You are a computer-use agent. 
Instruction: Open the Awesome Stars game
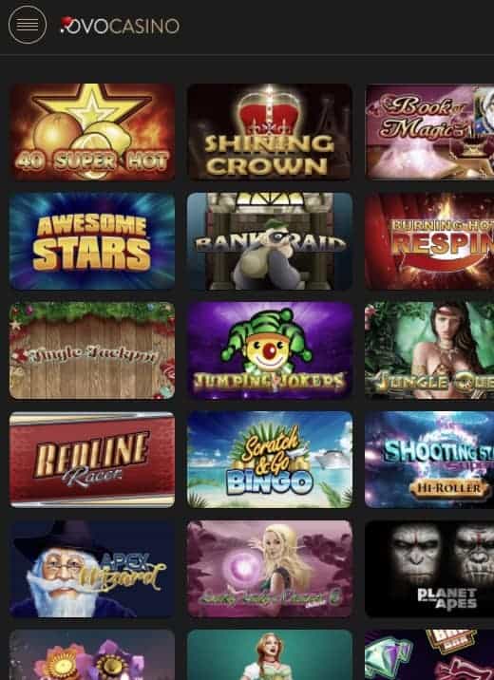pos(92,241)
